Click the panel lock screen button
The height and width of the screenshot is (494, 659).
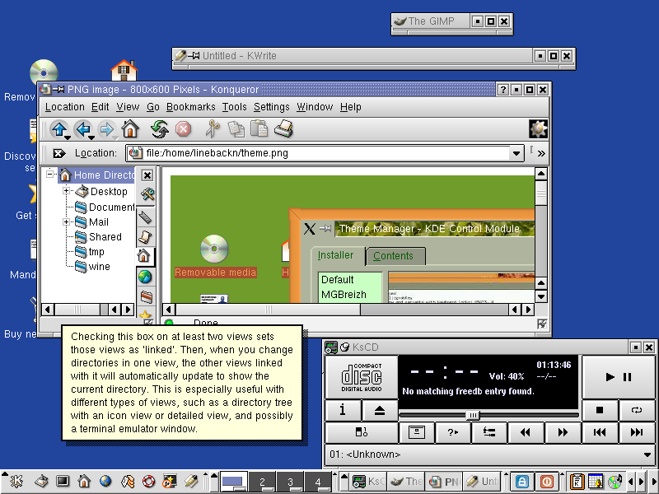tap(521, 482)
